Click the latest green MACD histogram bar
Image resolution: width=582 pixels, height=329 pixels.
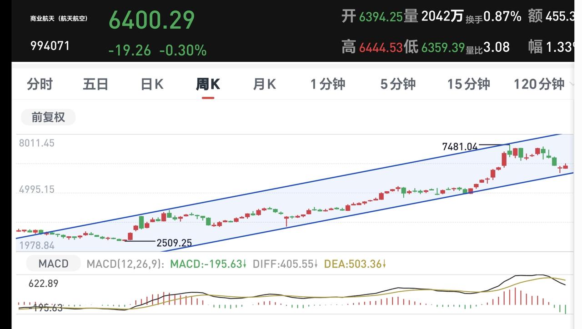565,309
